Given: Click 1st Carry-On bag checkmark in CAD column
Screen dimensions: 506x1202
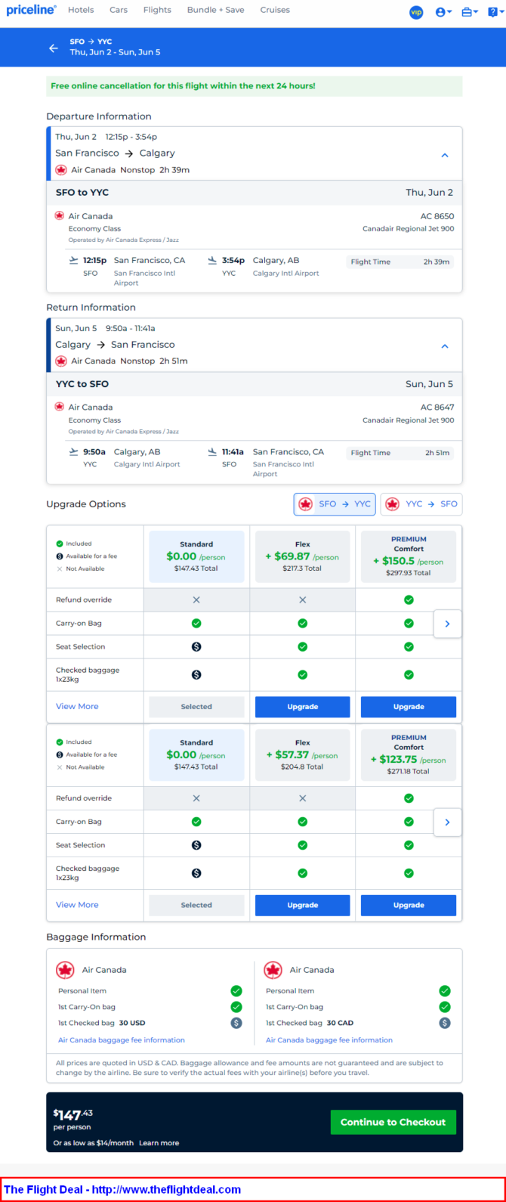Looking at the screenshot, I should pos(445,1007).
